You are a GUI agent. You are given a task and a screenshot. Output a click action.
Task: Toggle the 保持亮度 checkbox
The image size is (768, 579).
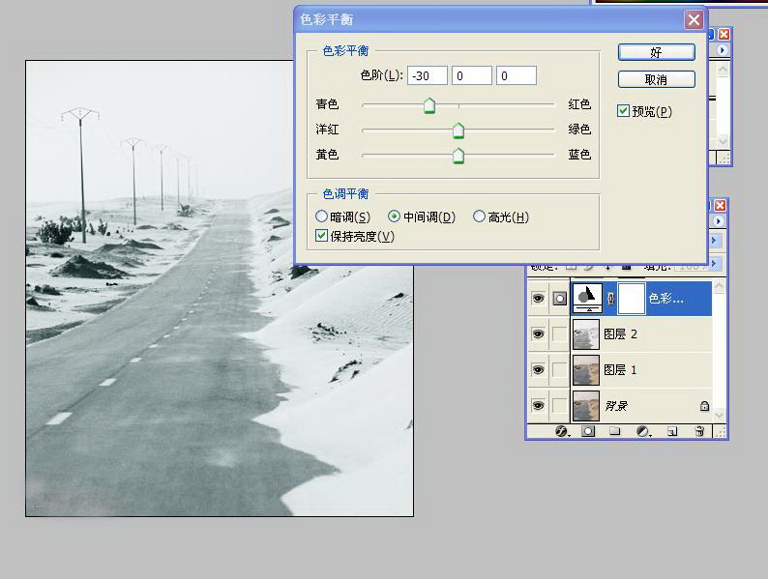[322, 236]
